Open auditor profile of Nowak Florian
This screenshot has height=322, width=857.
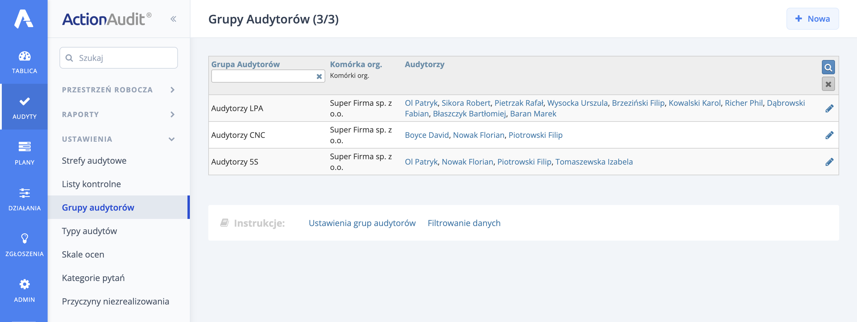(478, 135)
